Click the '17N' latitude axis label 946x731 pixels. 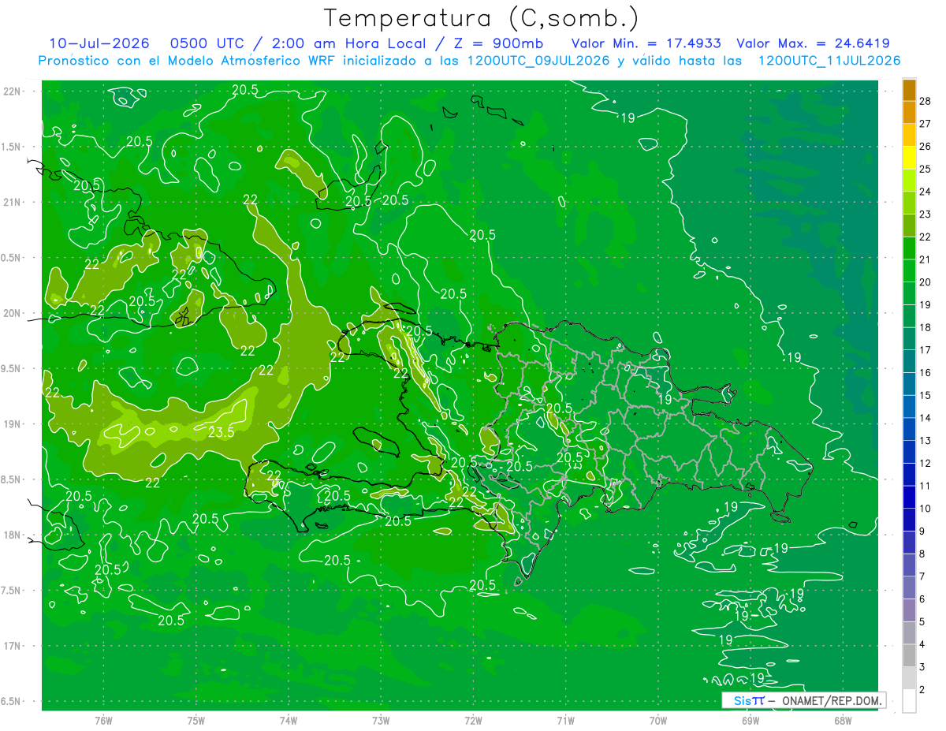click(10, 646)
